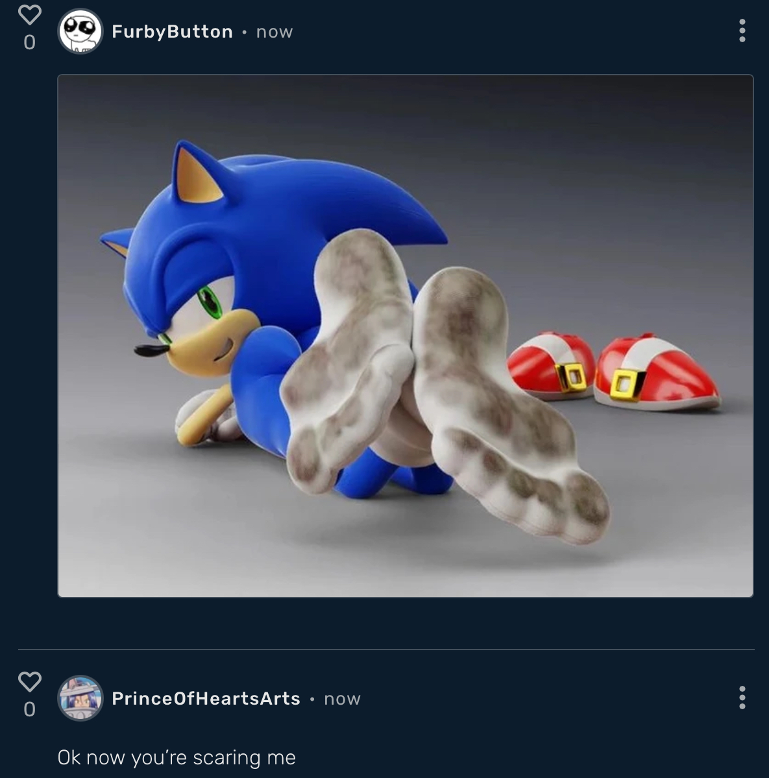Click the divider line between the two posts
This screenshot has width=769, height=778.
pos(386,649)
